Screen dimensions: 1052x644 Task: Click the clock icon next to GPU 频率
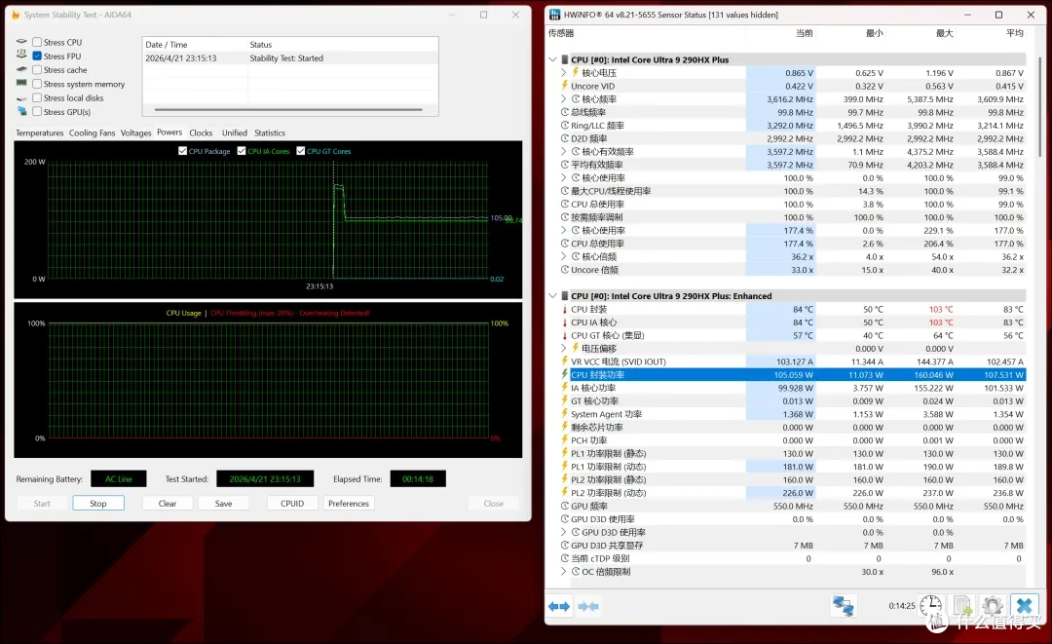(x=565, y=506)
